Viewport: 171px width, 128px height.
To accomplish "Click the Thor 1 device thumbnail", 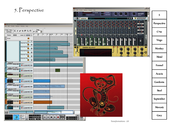I will (10, 102).
